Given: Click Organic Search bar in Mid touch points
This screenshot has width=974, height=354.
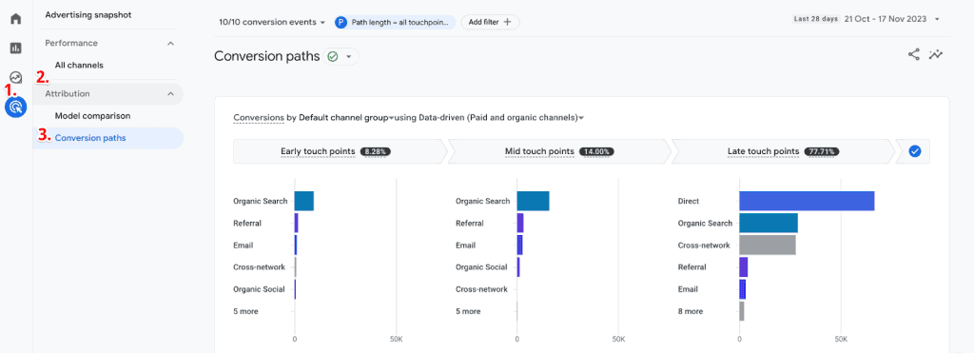Looking at the screenshot, I should click(x=533, y=201).
